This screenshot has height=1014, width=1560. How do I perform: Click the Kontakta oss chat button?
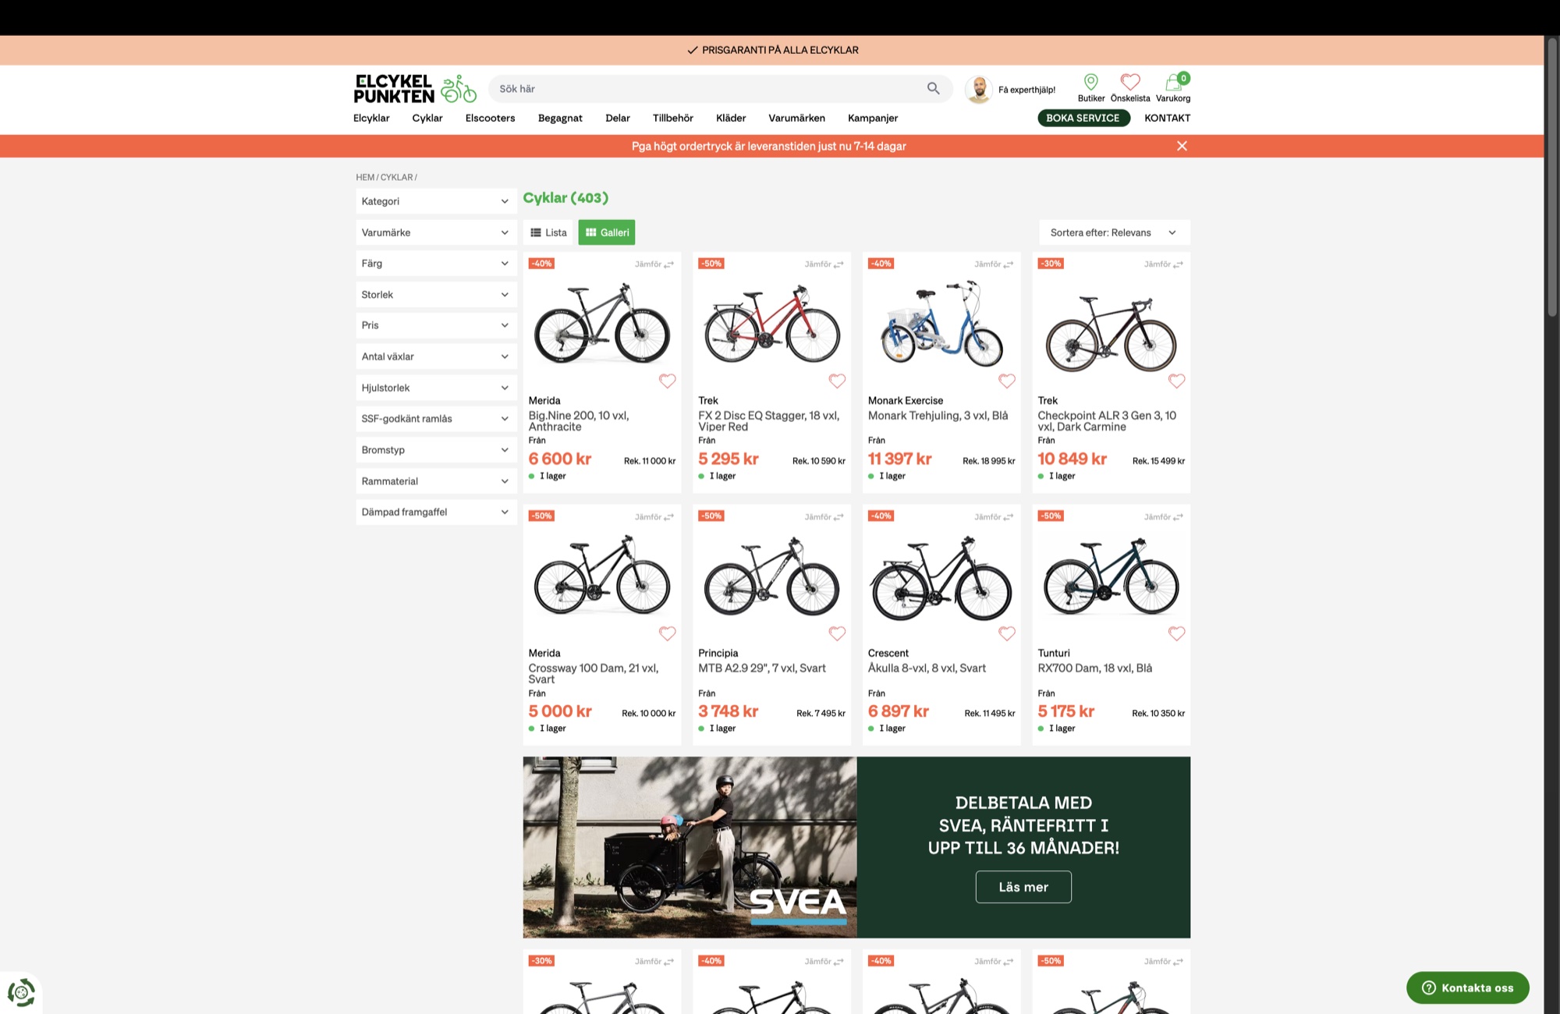click(x=1467, y=987)
